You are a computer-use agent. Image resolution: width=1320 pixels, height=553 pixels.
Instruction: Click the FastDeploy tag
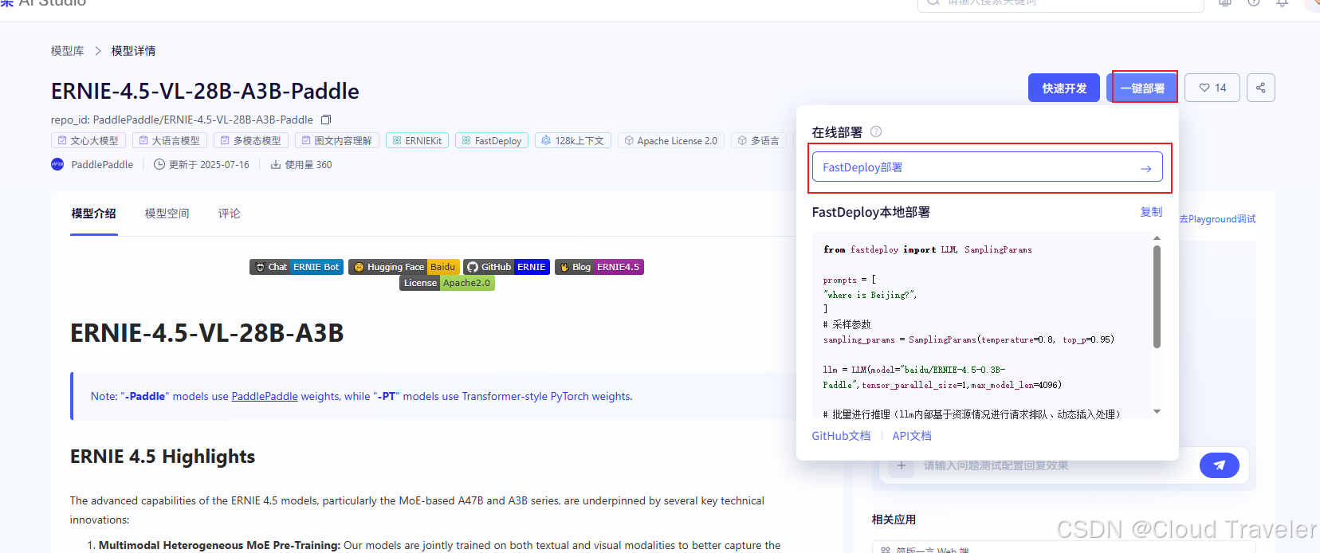[492, 140]
